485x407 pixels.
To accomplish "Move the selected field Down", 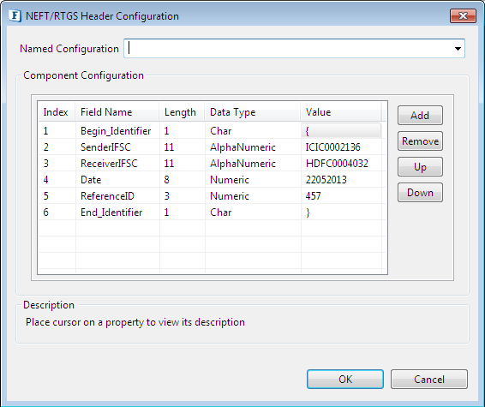I will point(420,193).
